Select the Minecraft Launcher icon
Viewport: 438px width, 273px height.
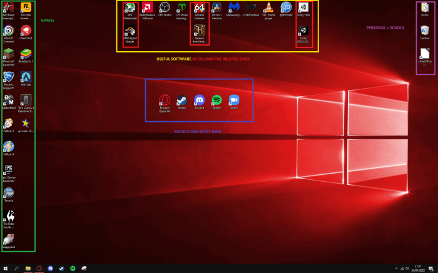coord(8,57)
